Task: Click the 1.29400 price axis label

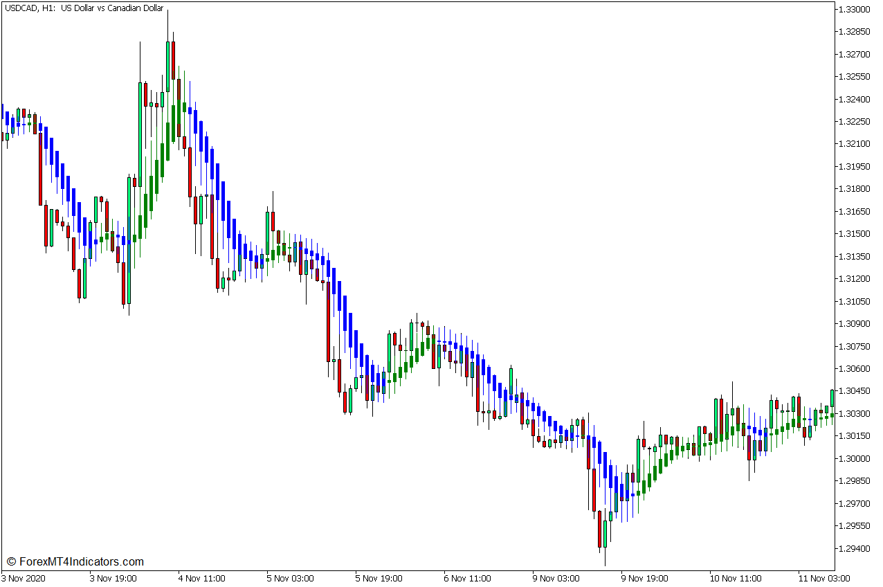Action: [853, 548]
